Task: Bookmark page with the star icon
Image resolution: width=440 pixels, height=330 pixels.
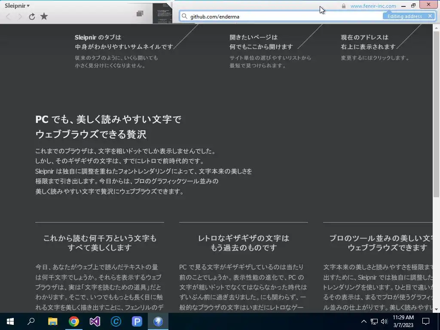Action: point(44,16)
